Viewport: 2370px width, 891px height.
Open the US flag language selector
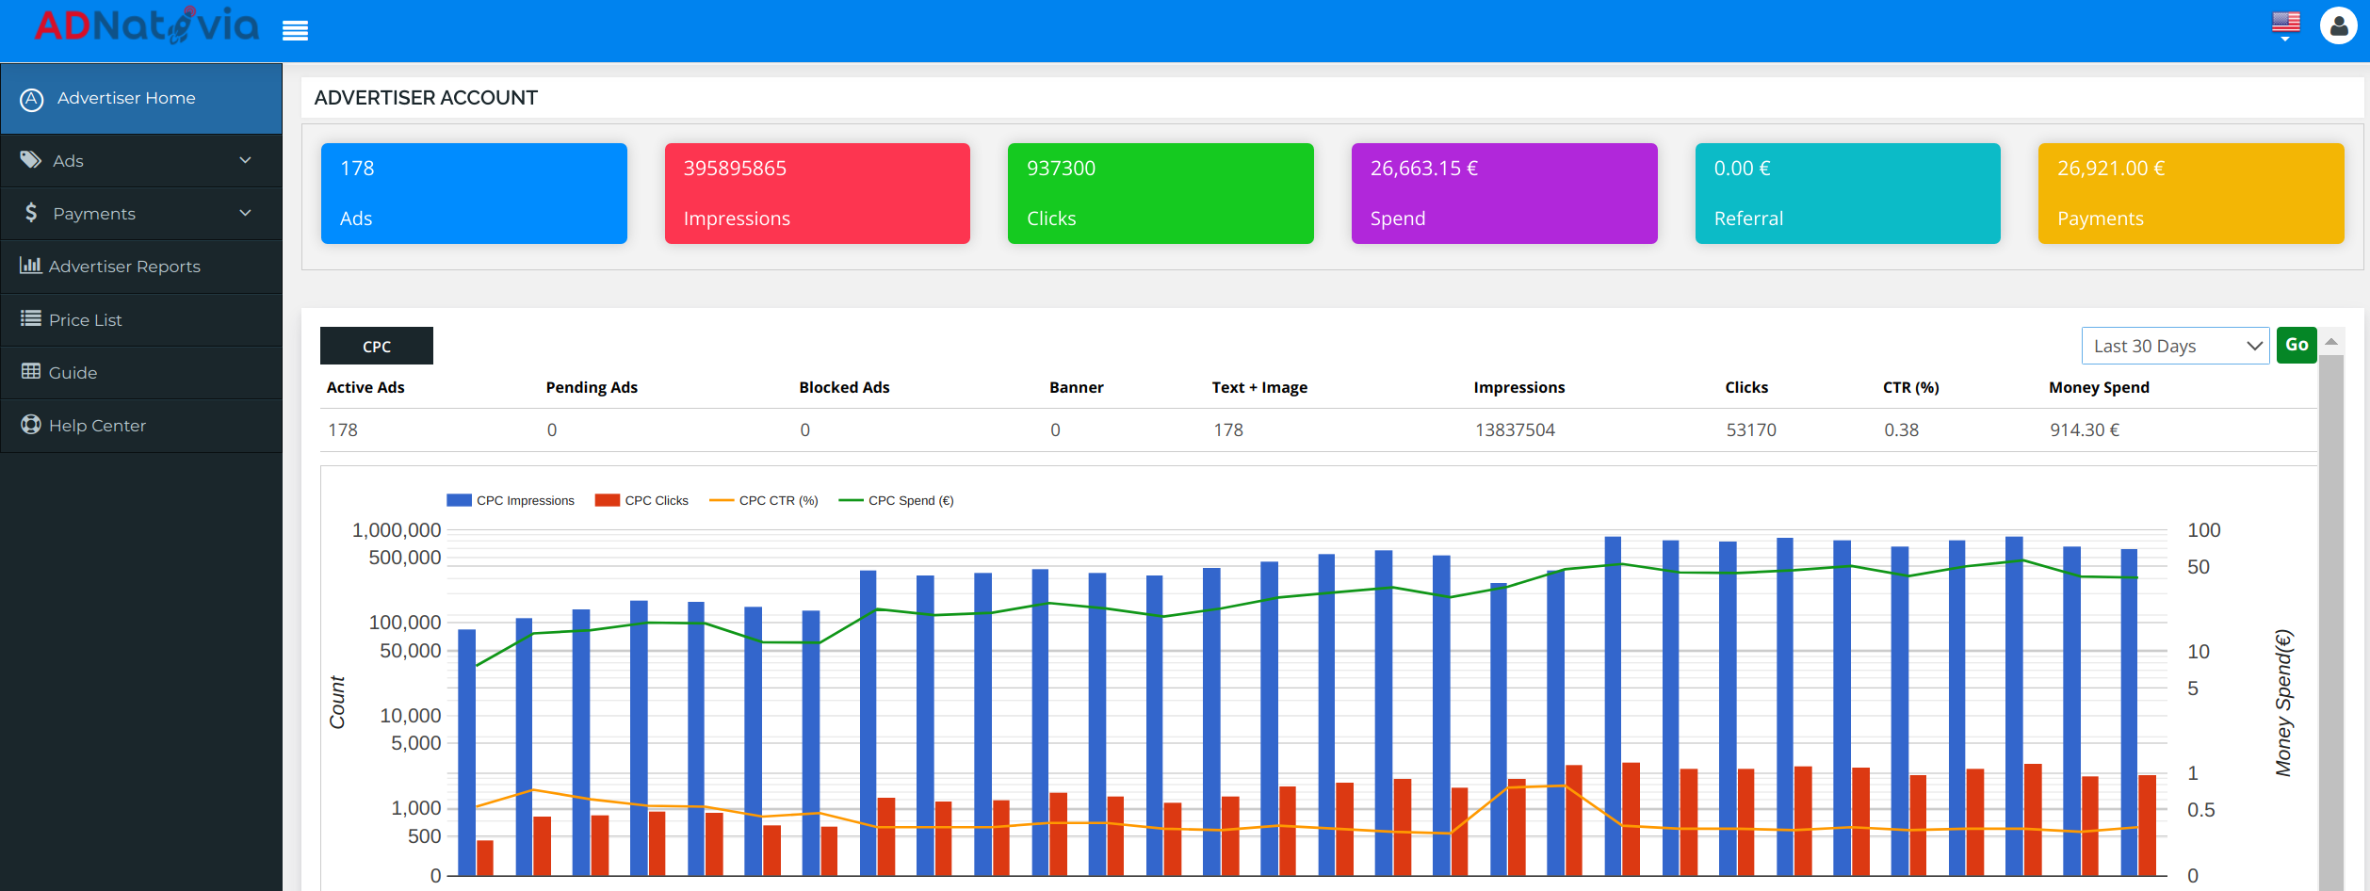[2285, 24]
